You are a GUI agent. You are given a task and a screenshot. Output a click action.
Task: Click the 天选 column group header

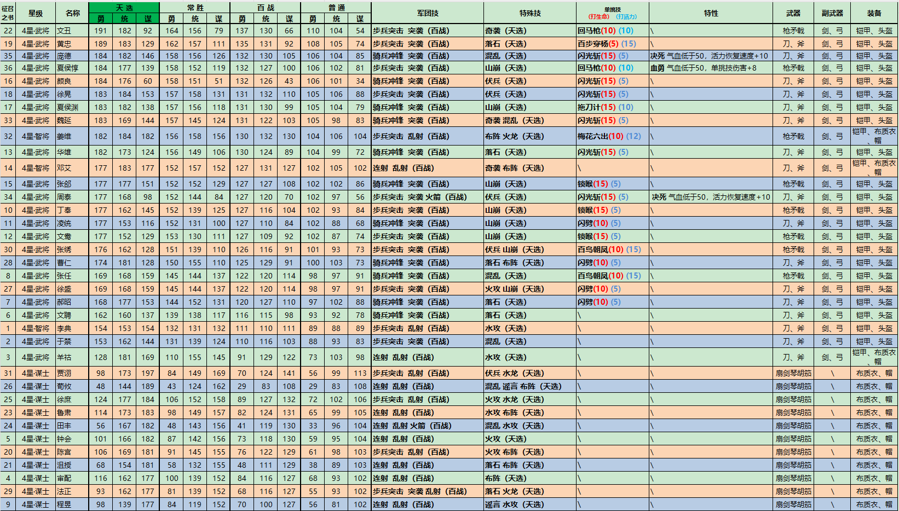click(124, 8)
